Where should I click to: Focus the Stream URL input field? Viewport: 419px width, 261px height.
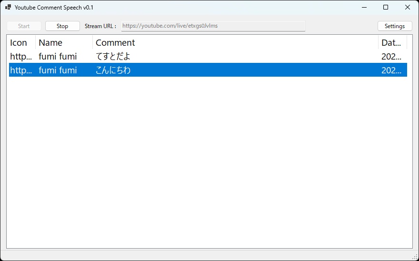pos(213,26)
